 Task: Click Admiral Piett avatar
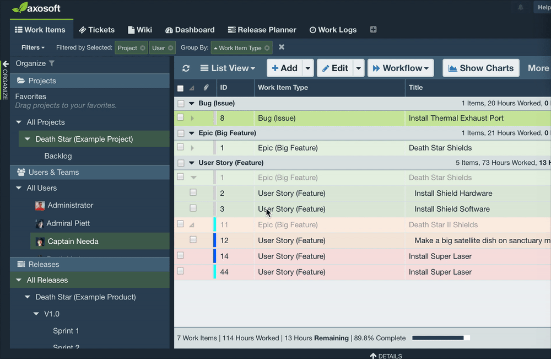point(39,223)
